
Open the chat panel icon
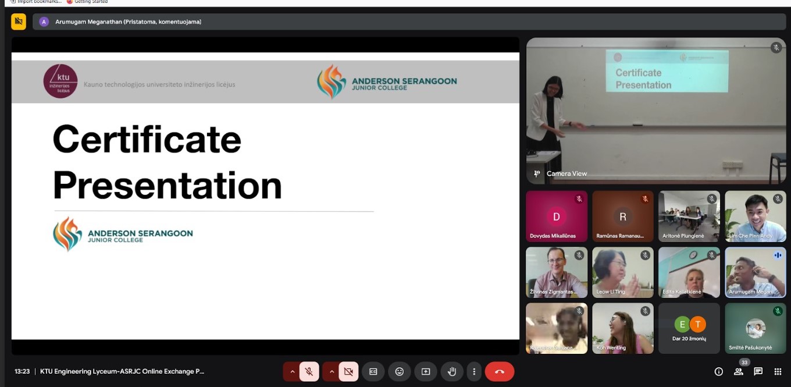[x=758, y=371]
